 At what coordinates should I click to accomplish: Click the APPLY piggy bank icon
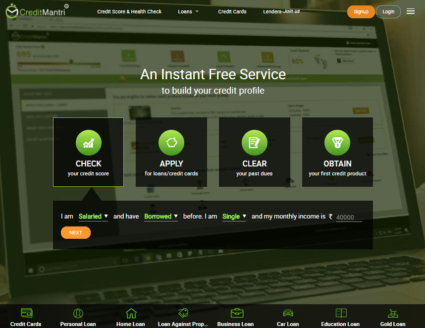click(171, 143)
